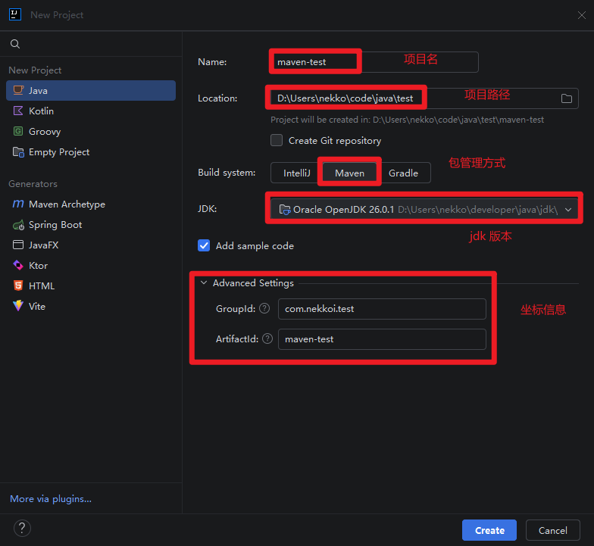Select the Vite generator
The height and width of the screenshot is (546, 594).
pyautogui.click(x=91, y=306)
